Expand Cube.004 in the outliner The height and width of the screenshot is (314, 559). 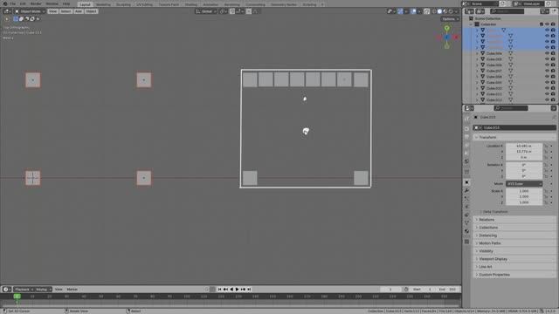[x=478, y=53]
